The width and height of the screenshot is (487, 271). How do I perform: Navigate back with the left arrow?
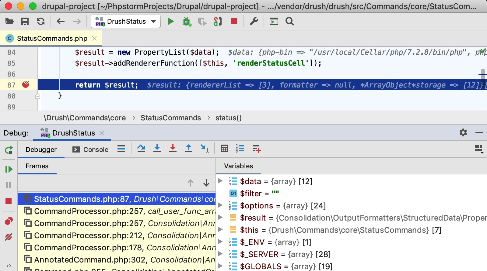pos(61,21)
